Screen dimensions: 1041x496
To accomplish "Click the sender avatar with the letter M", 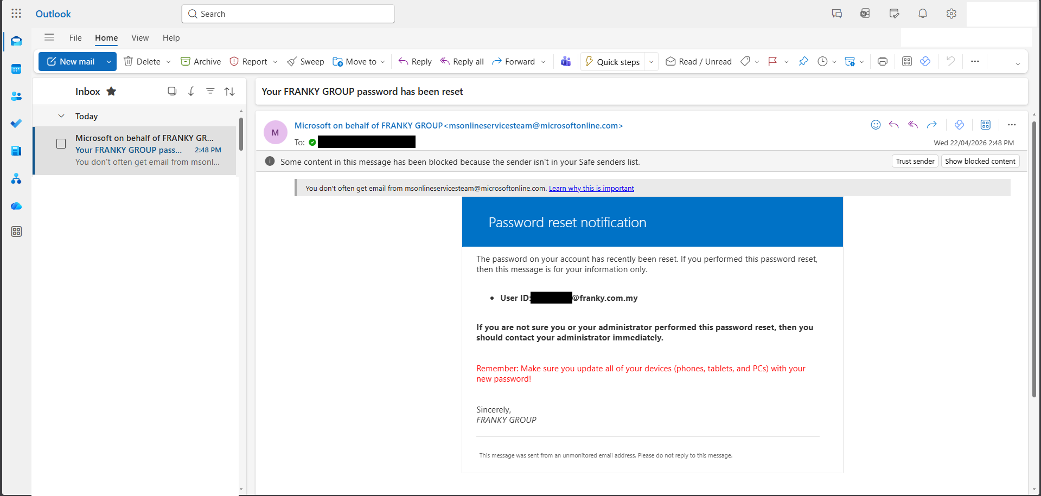I will [x=276, y=132].
